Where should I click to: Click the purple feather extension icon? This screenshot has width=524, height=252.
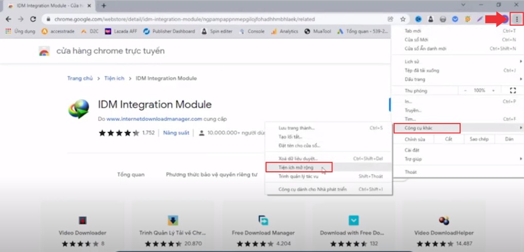[x=480, y=20]
